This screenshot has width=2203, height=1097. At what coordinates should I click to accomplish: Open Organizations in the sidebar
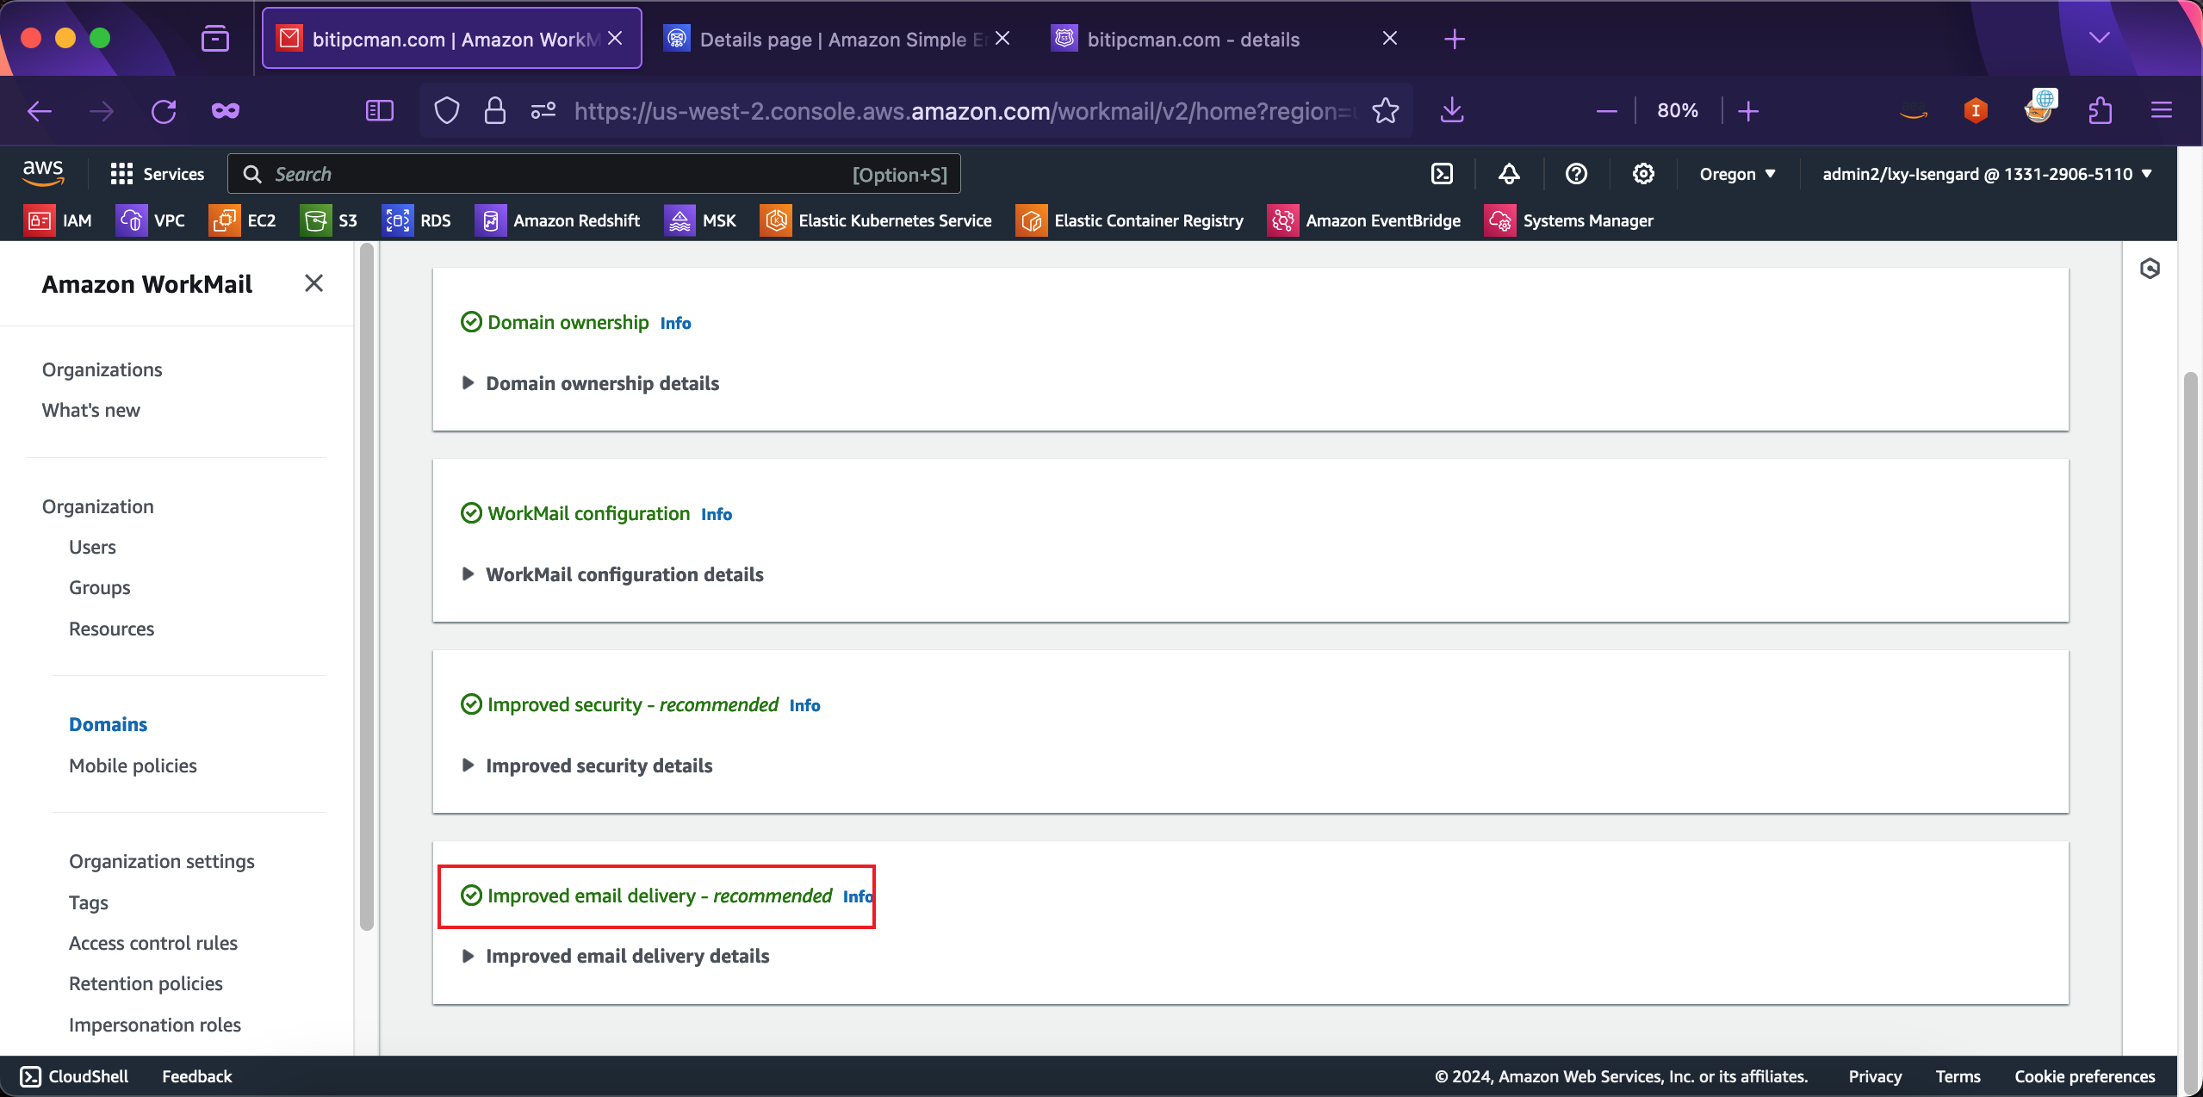(102, 369)
